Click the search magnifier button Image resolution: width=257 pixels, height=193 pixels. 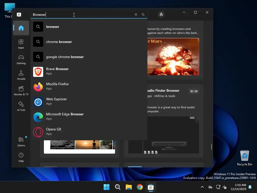143,14
